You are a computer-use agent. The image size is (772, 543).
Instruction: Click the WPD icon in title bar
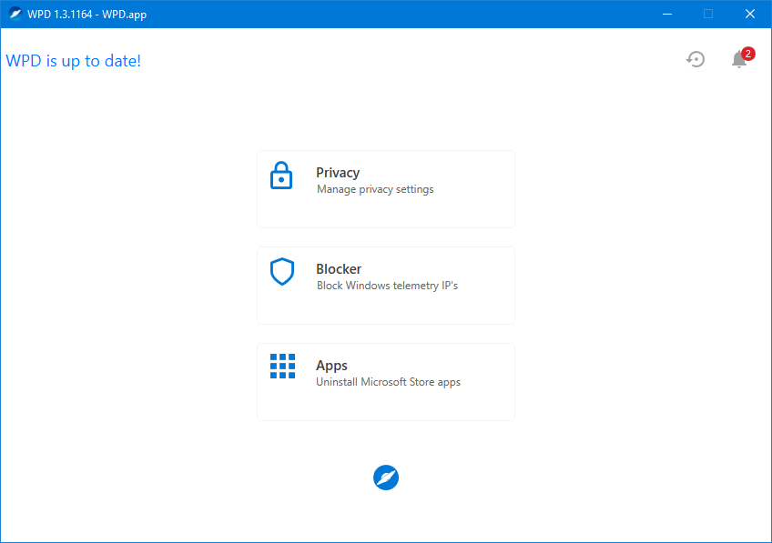[x=15, y=14]
